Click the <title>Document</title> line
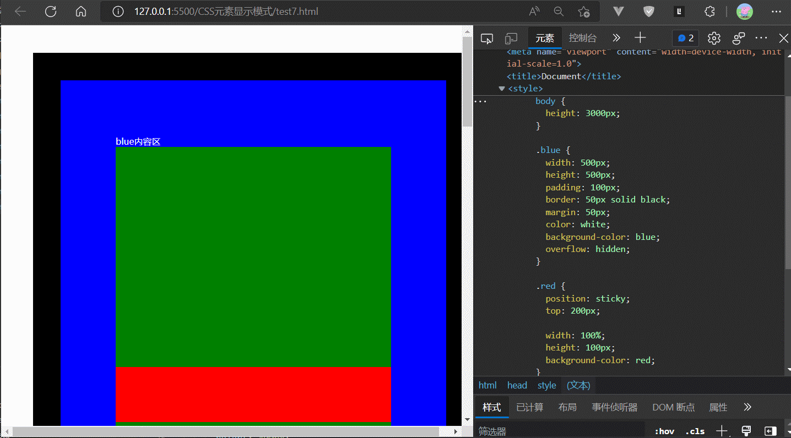This screenshot has width=791, height=438. coord(564,76)
